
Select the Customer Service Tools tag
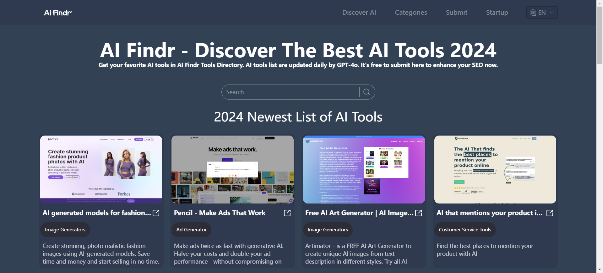465,230
